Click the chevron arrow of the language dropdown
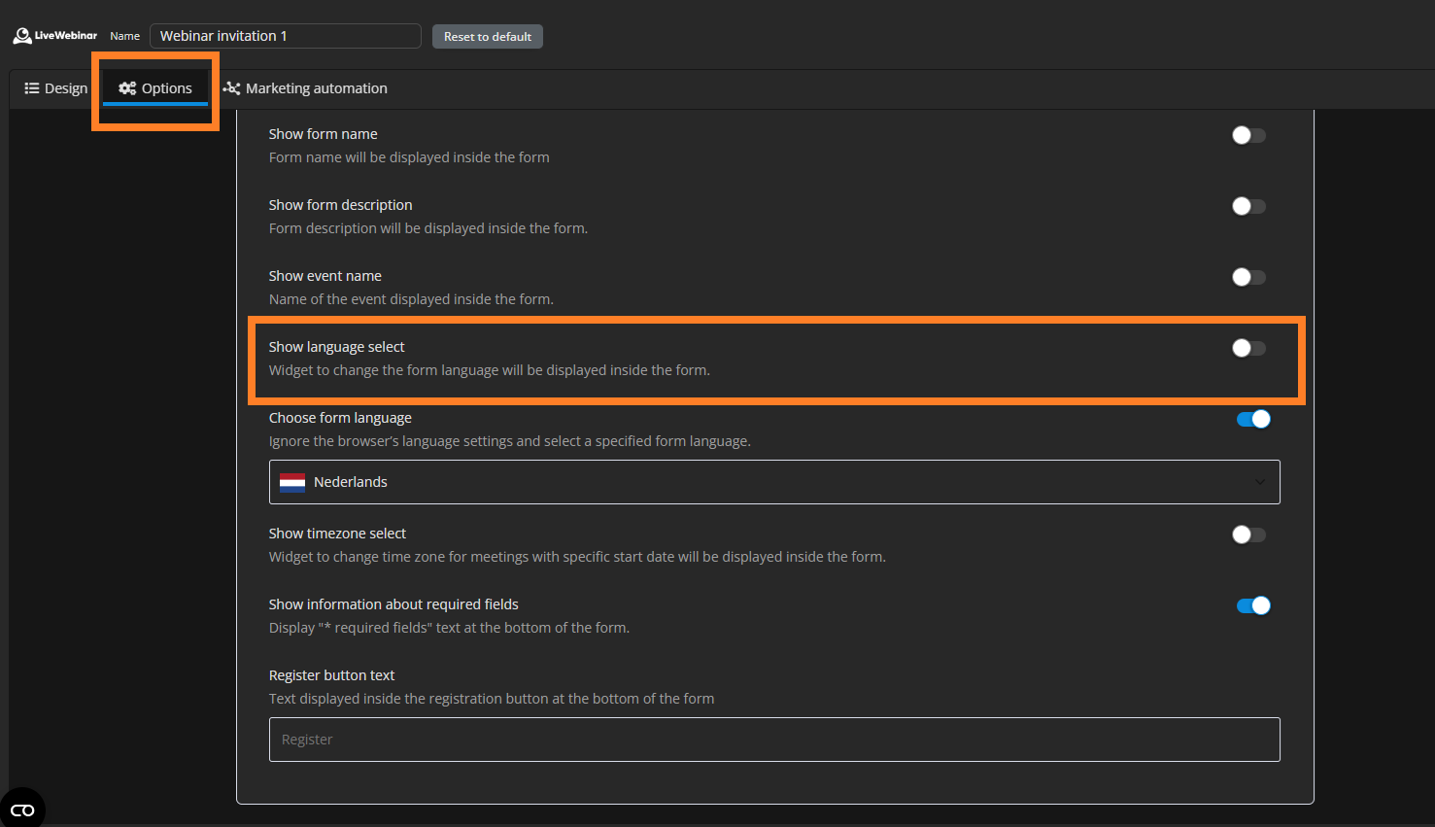 coord(1259,483)
